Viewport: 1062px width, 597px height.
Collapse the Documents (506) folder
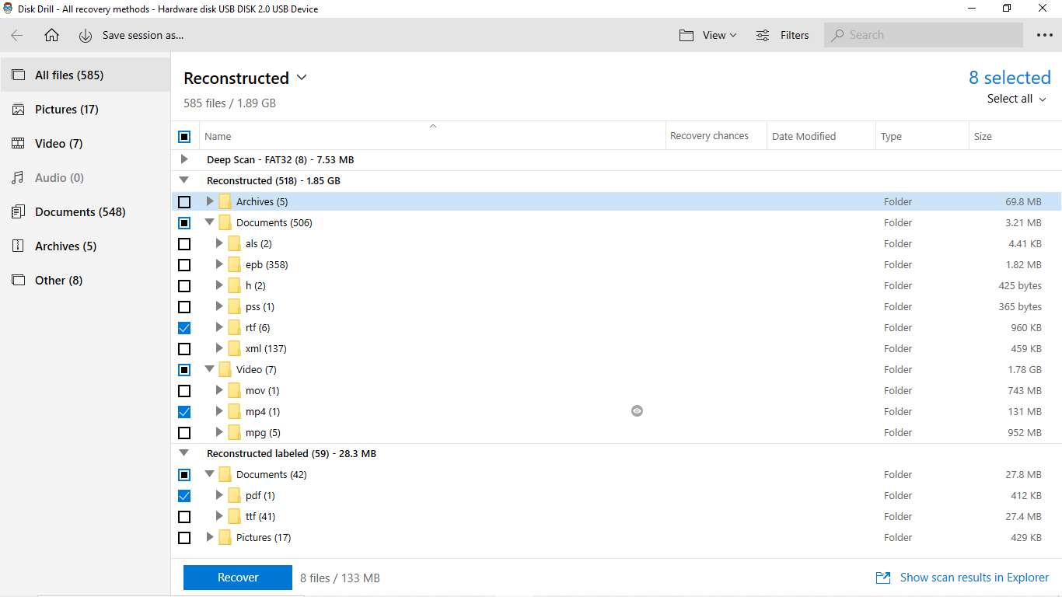point(209,222)
